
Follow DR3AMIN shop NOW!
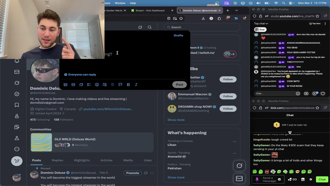pos(228,109)
